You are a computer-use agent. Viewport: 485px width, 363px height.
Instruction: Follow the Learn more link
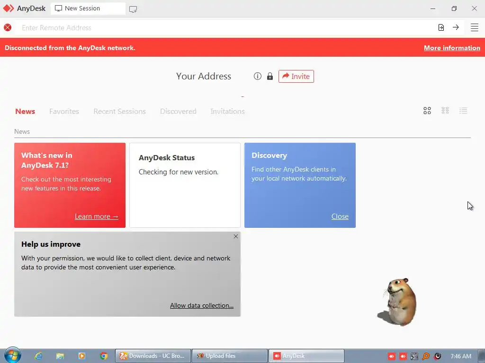point(97,216)
